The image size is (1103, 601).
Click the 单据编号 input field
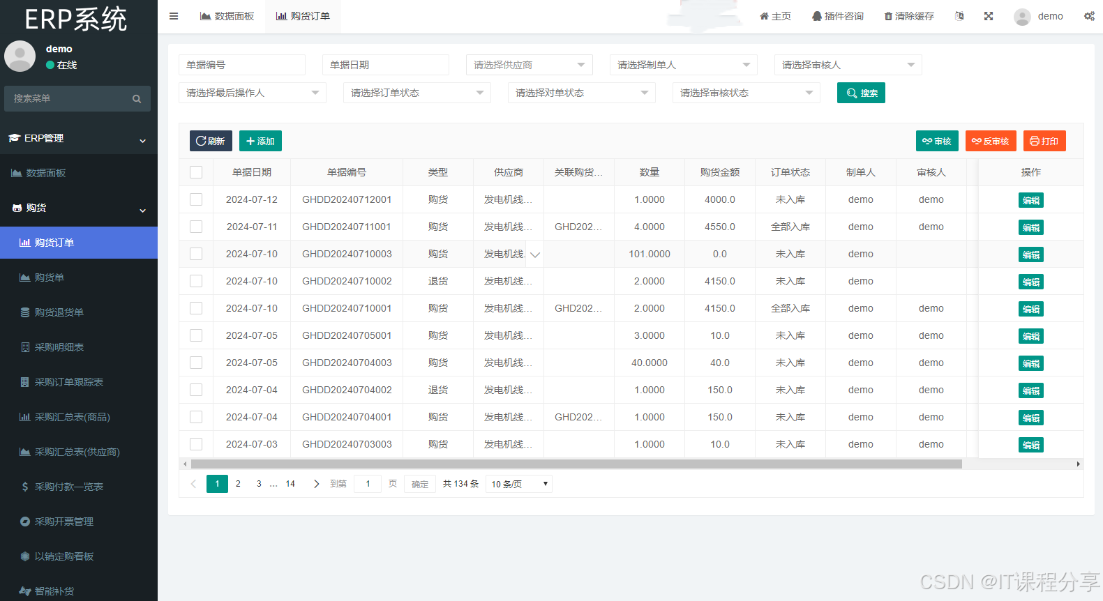[x=241, y=65]
